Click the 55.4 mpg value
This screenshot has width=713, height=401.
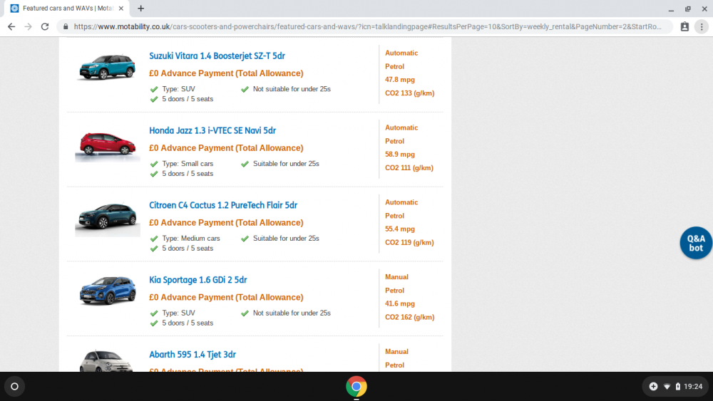(400, 229)
